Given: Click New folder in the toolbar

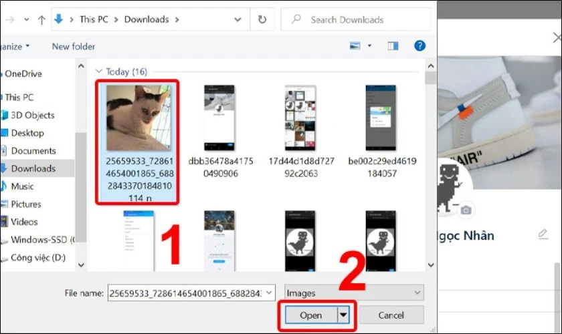Looking at the screenshot, I should pos(74,46).
